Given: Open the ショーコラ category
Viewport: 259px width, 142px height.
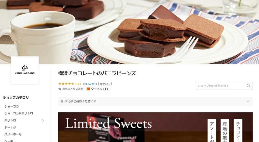Looking at the screenshot, I should coord(12,106).
